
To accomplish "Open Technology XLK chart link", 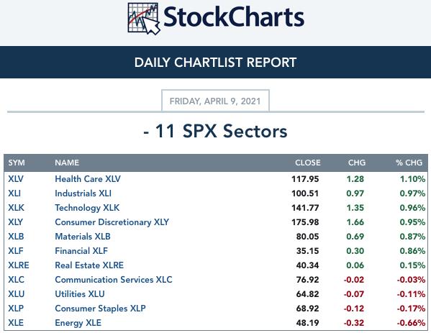I will 87,208.
